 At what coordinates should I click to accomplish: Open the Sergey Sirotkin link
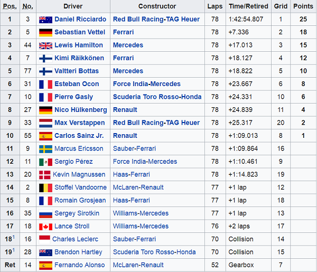pos(77,213)
